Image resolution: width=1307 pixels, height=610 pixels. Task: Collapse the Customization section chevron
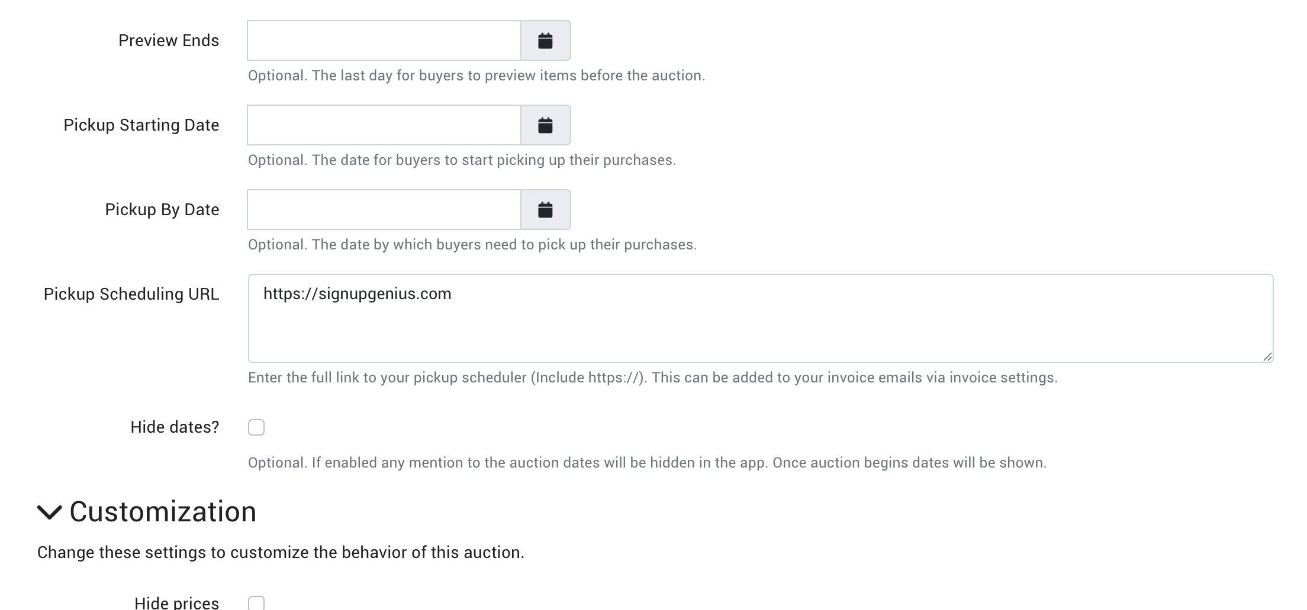click(x=50, y=512)
